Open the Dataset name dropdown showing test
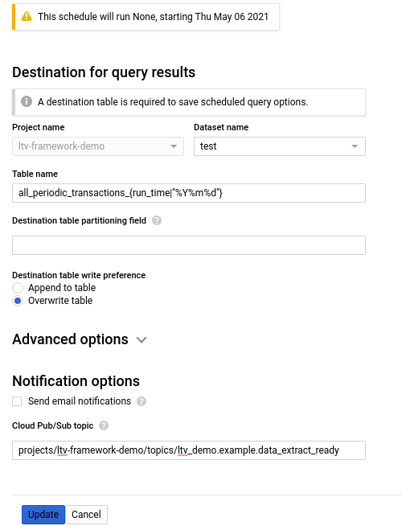402x530 pixels. click(x=279, y=146)
